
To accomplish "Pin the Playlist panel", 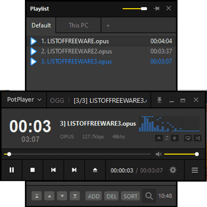I will pos(156,8).
